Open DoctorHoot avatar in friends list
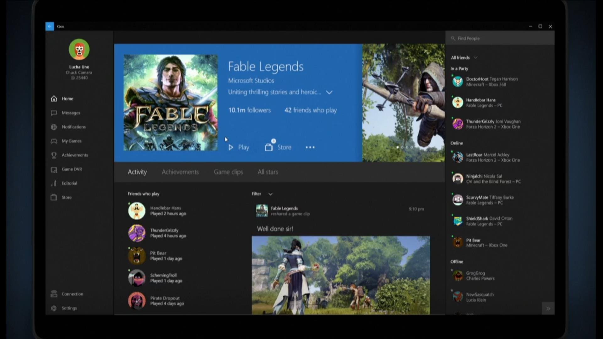 click(x=458, y=82)
